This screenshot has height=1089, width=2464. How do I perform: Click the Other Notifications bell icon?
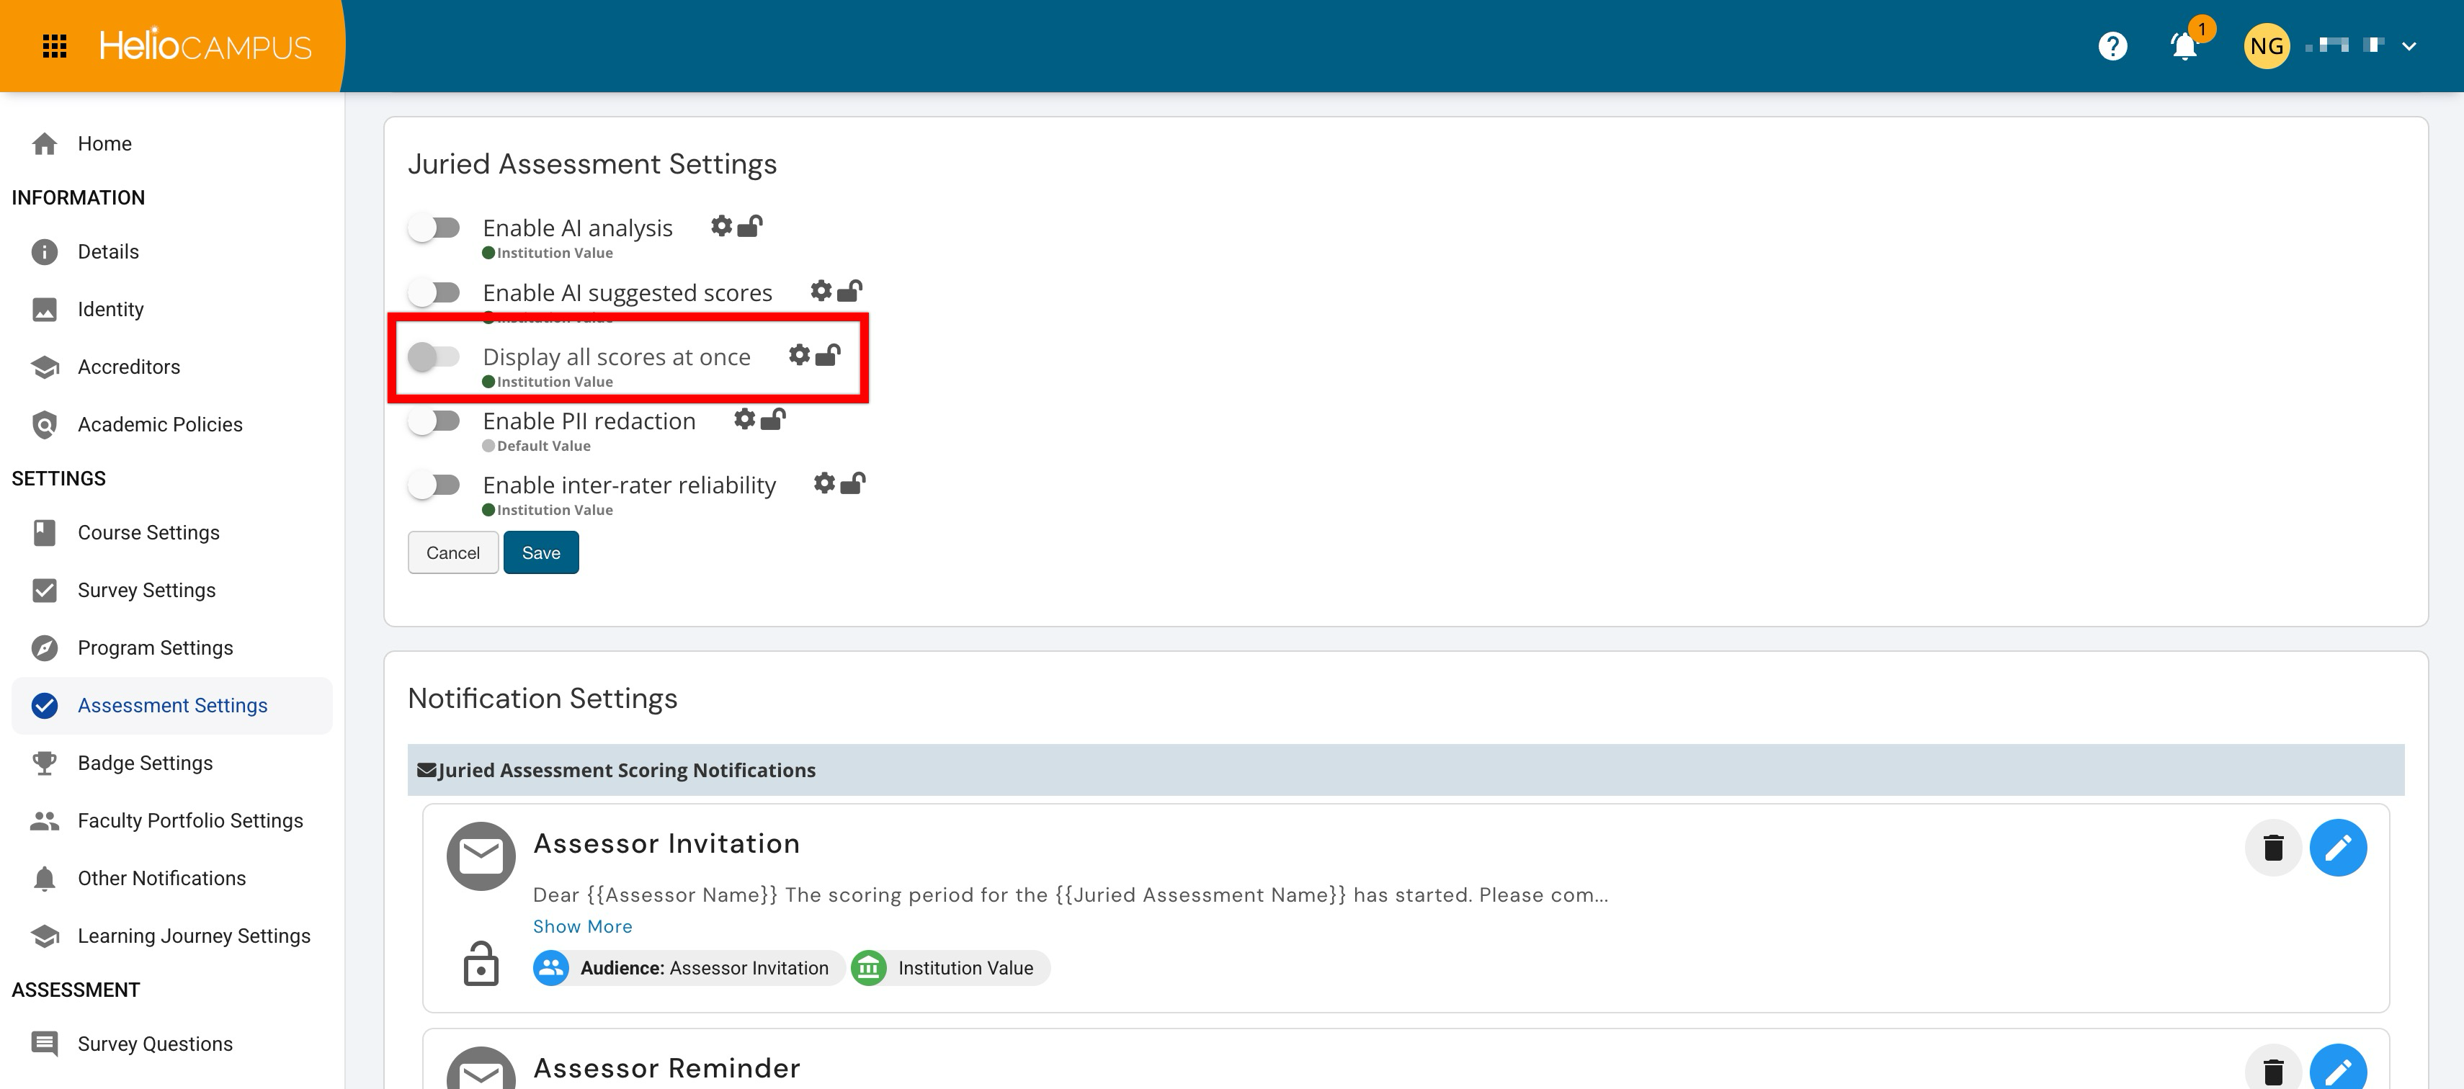44,878
